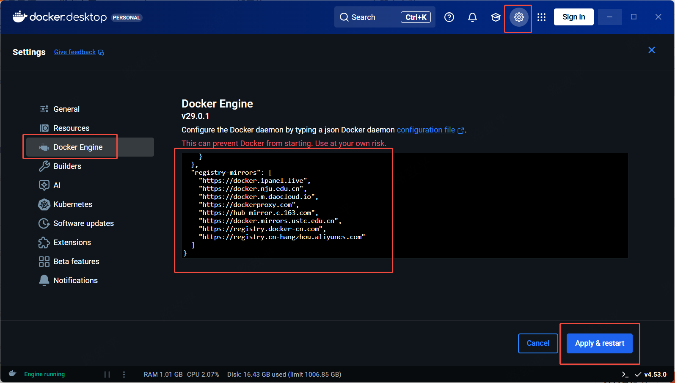Click inside the daemon JSON editor
The width and height of the screenshot is (675, 383).
tap(405, 206)
